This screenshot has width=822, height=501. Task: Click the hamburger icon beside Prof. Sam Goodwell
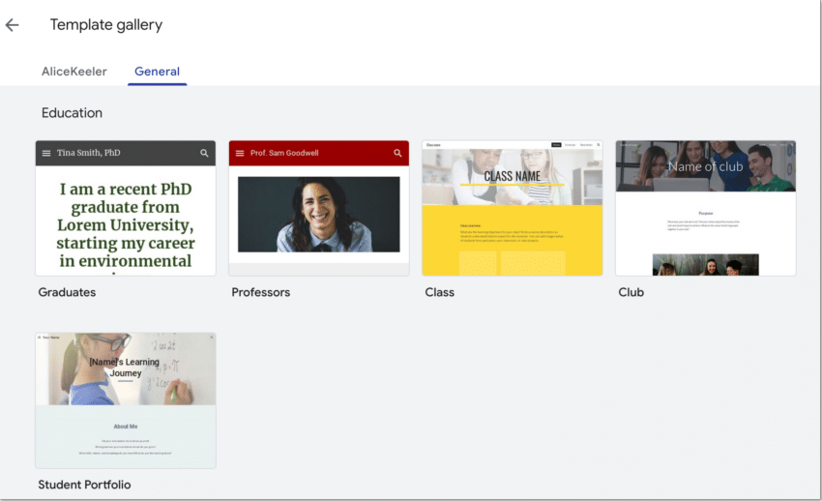coord(240,153)
